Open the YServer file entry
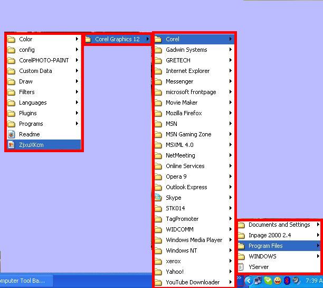 [279, 267]
